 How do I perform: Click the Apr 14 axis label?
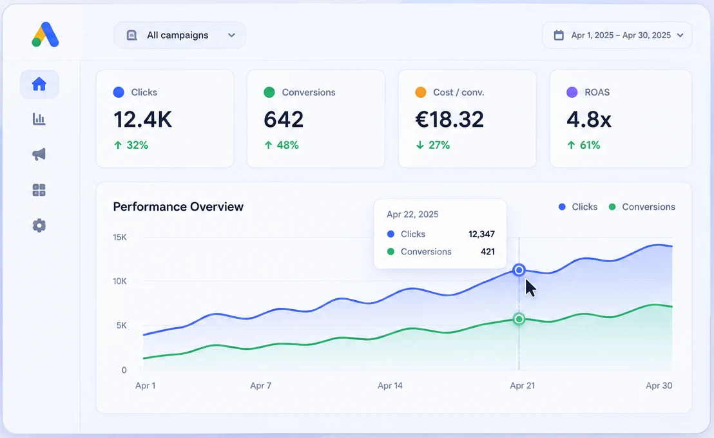(x=391, y=386)
